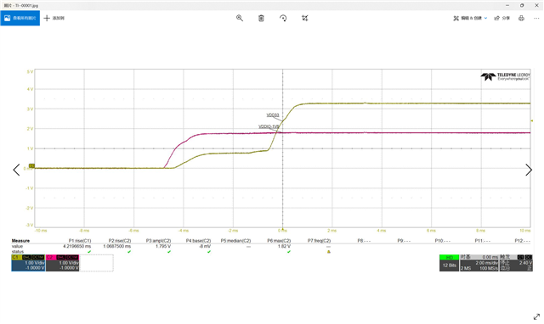Click the C1 channel descriptor box in the image
This screenshot has width=544, height=324.
(28, 263)
